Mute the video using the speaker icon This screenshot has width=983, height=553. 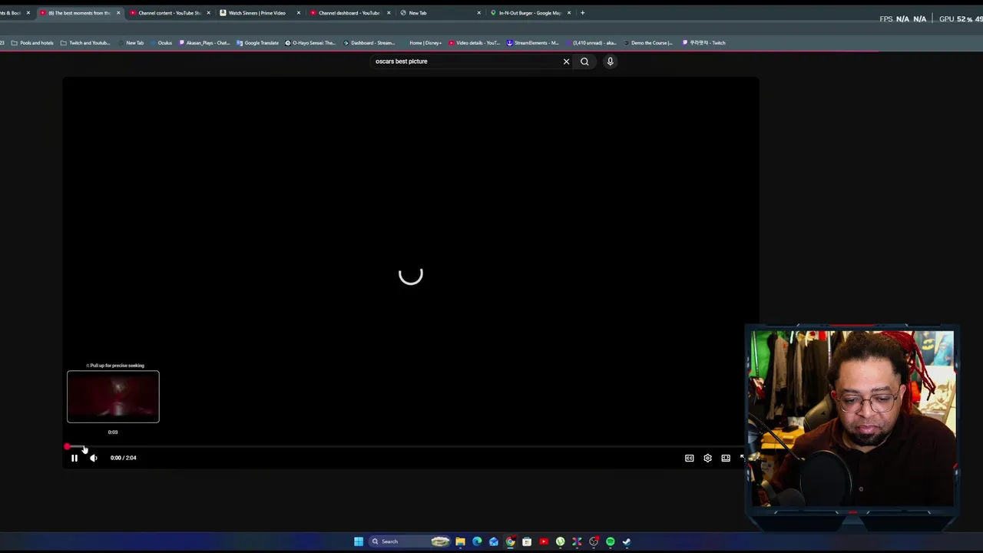(93, 458)
